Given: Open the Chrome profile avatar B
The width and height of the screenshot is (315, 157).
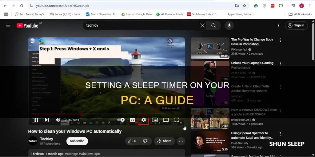Looking at the screenshot, I should coord(301,6).
